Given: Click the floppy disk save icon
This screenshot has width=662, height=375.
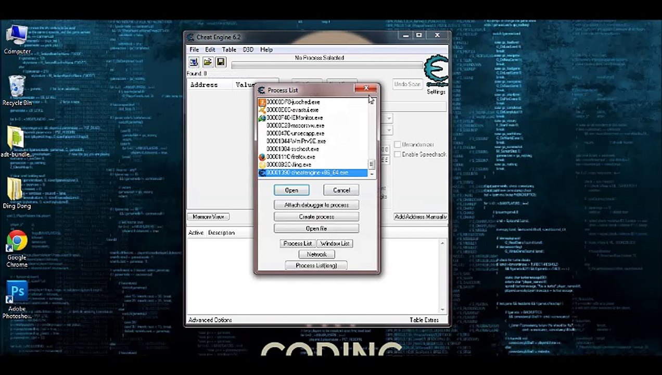Looking at the screenshot, I should click(x=221, y=63).
